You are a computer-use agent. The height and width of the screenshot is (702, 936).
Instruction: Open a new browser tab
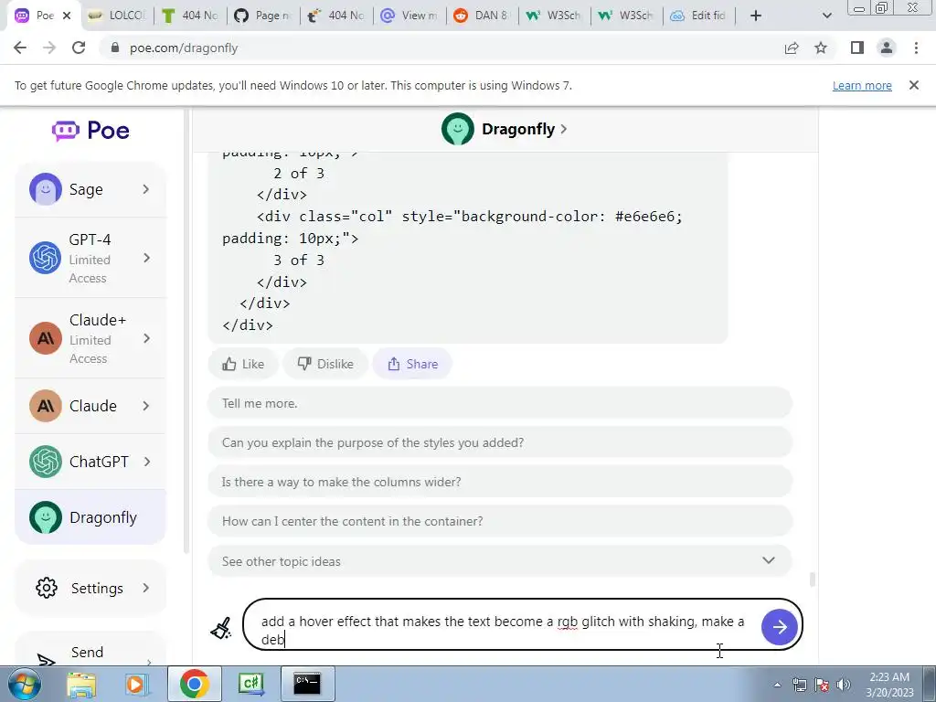coord(756,16)
